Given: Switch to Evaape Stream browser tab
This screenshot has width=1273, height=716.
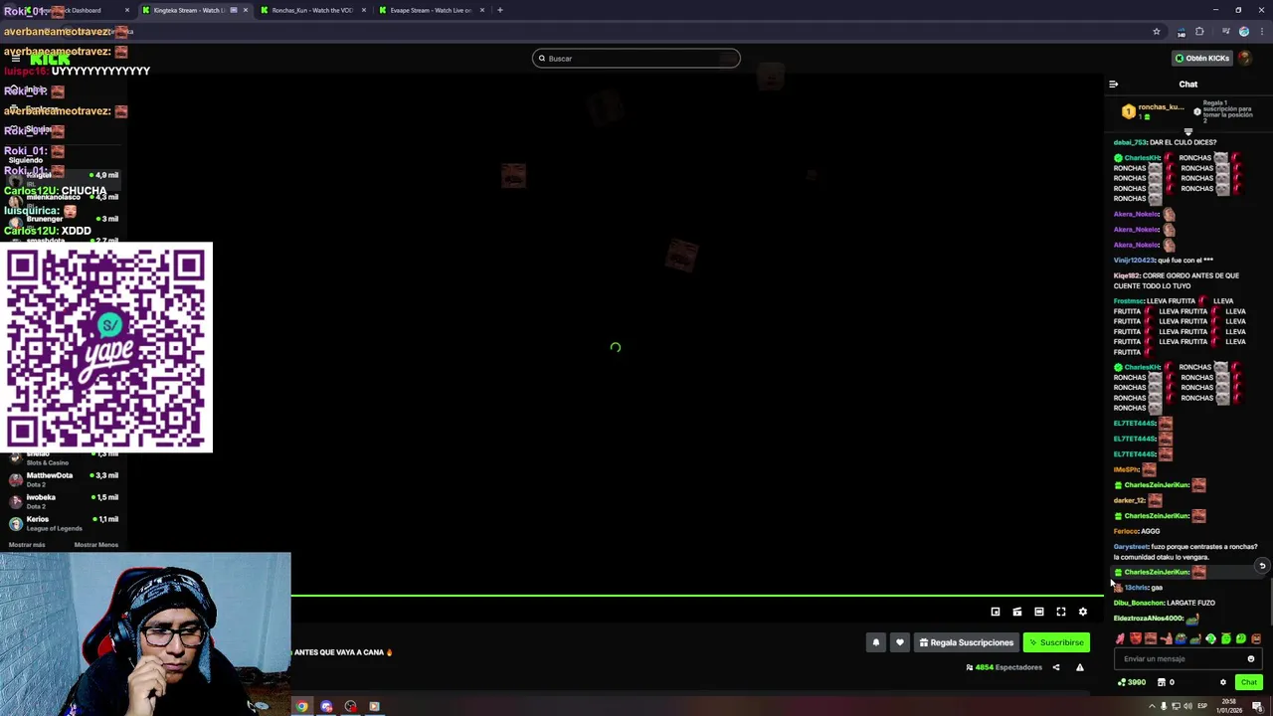Looking at the screenshot, I should [430, 10].
